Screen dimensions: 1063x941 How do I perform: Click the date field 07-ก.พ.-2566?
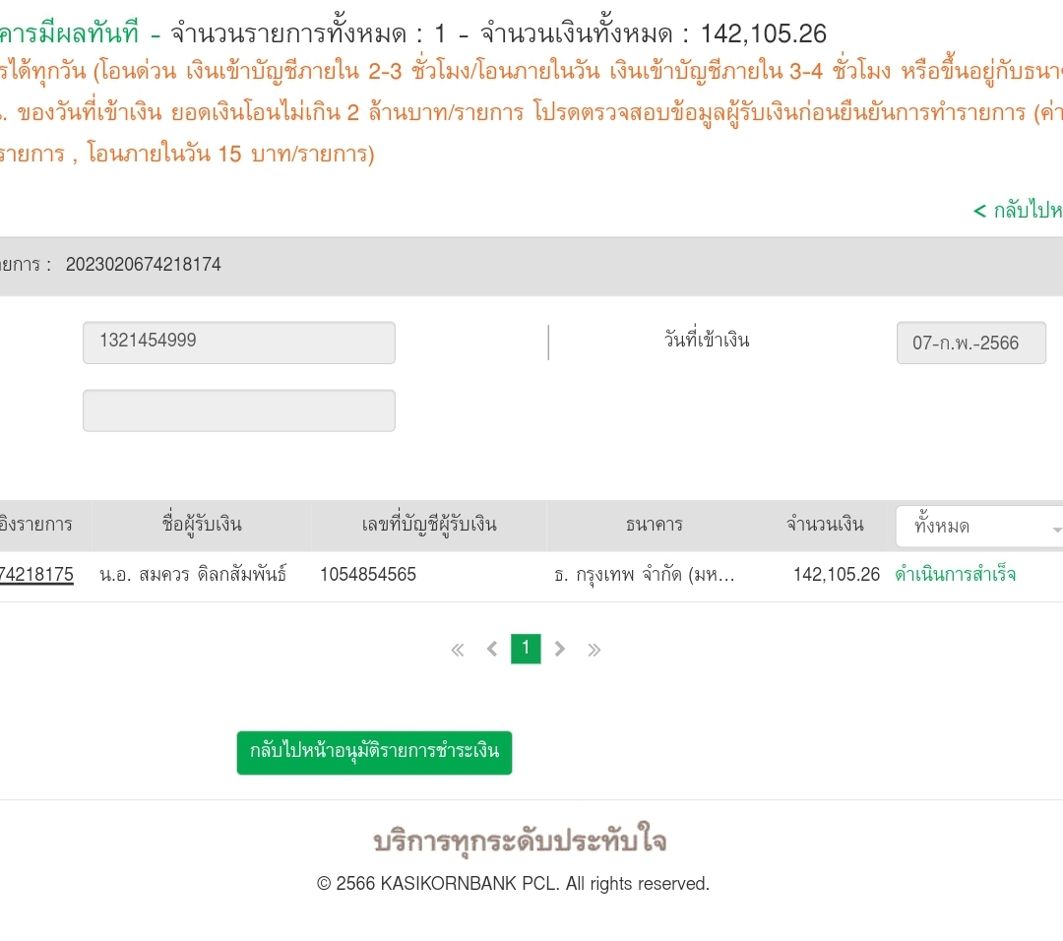coord(969,344)
